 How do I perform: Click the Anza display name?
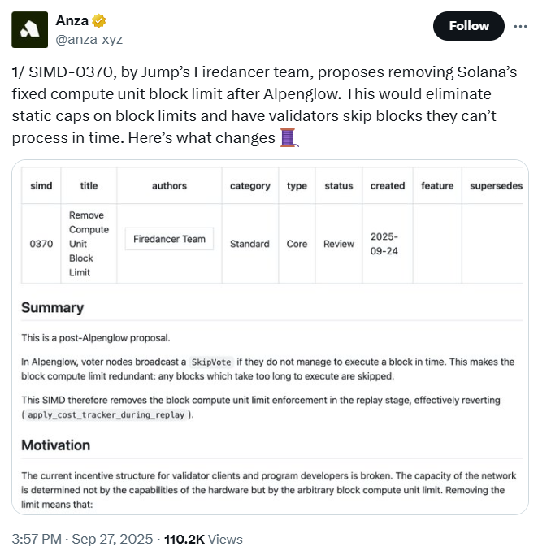(73, 20)
